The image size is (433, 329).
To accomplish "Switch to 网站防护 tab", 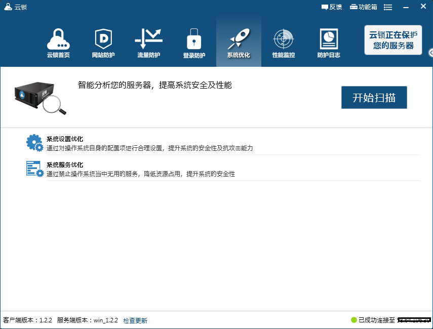I will [103, 43].
